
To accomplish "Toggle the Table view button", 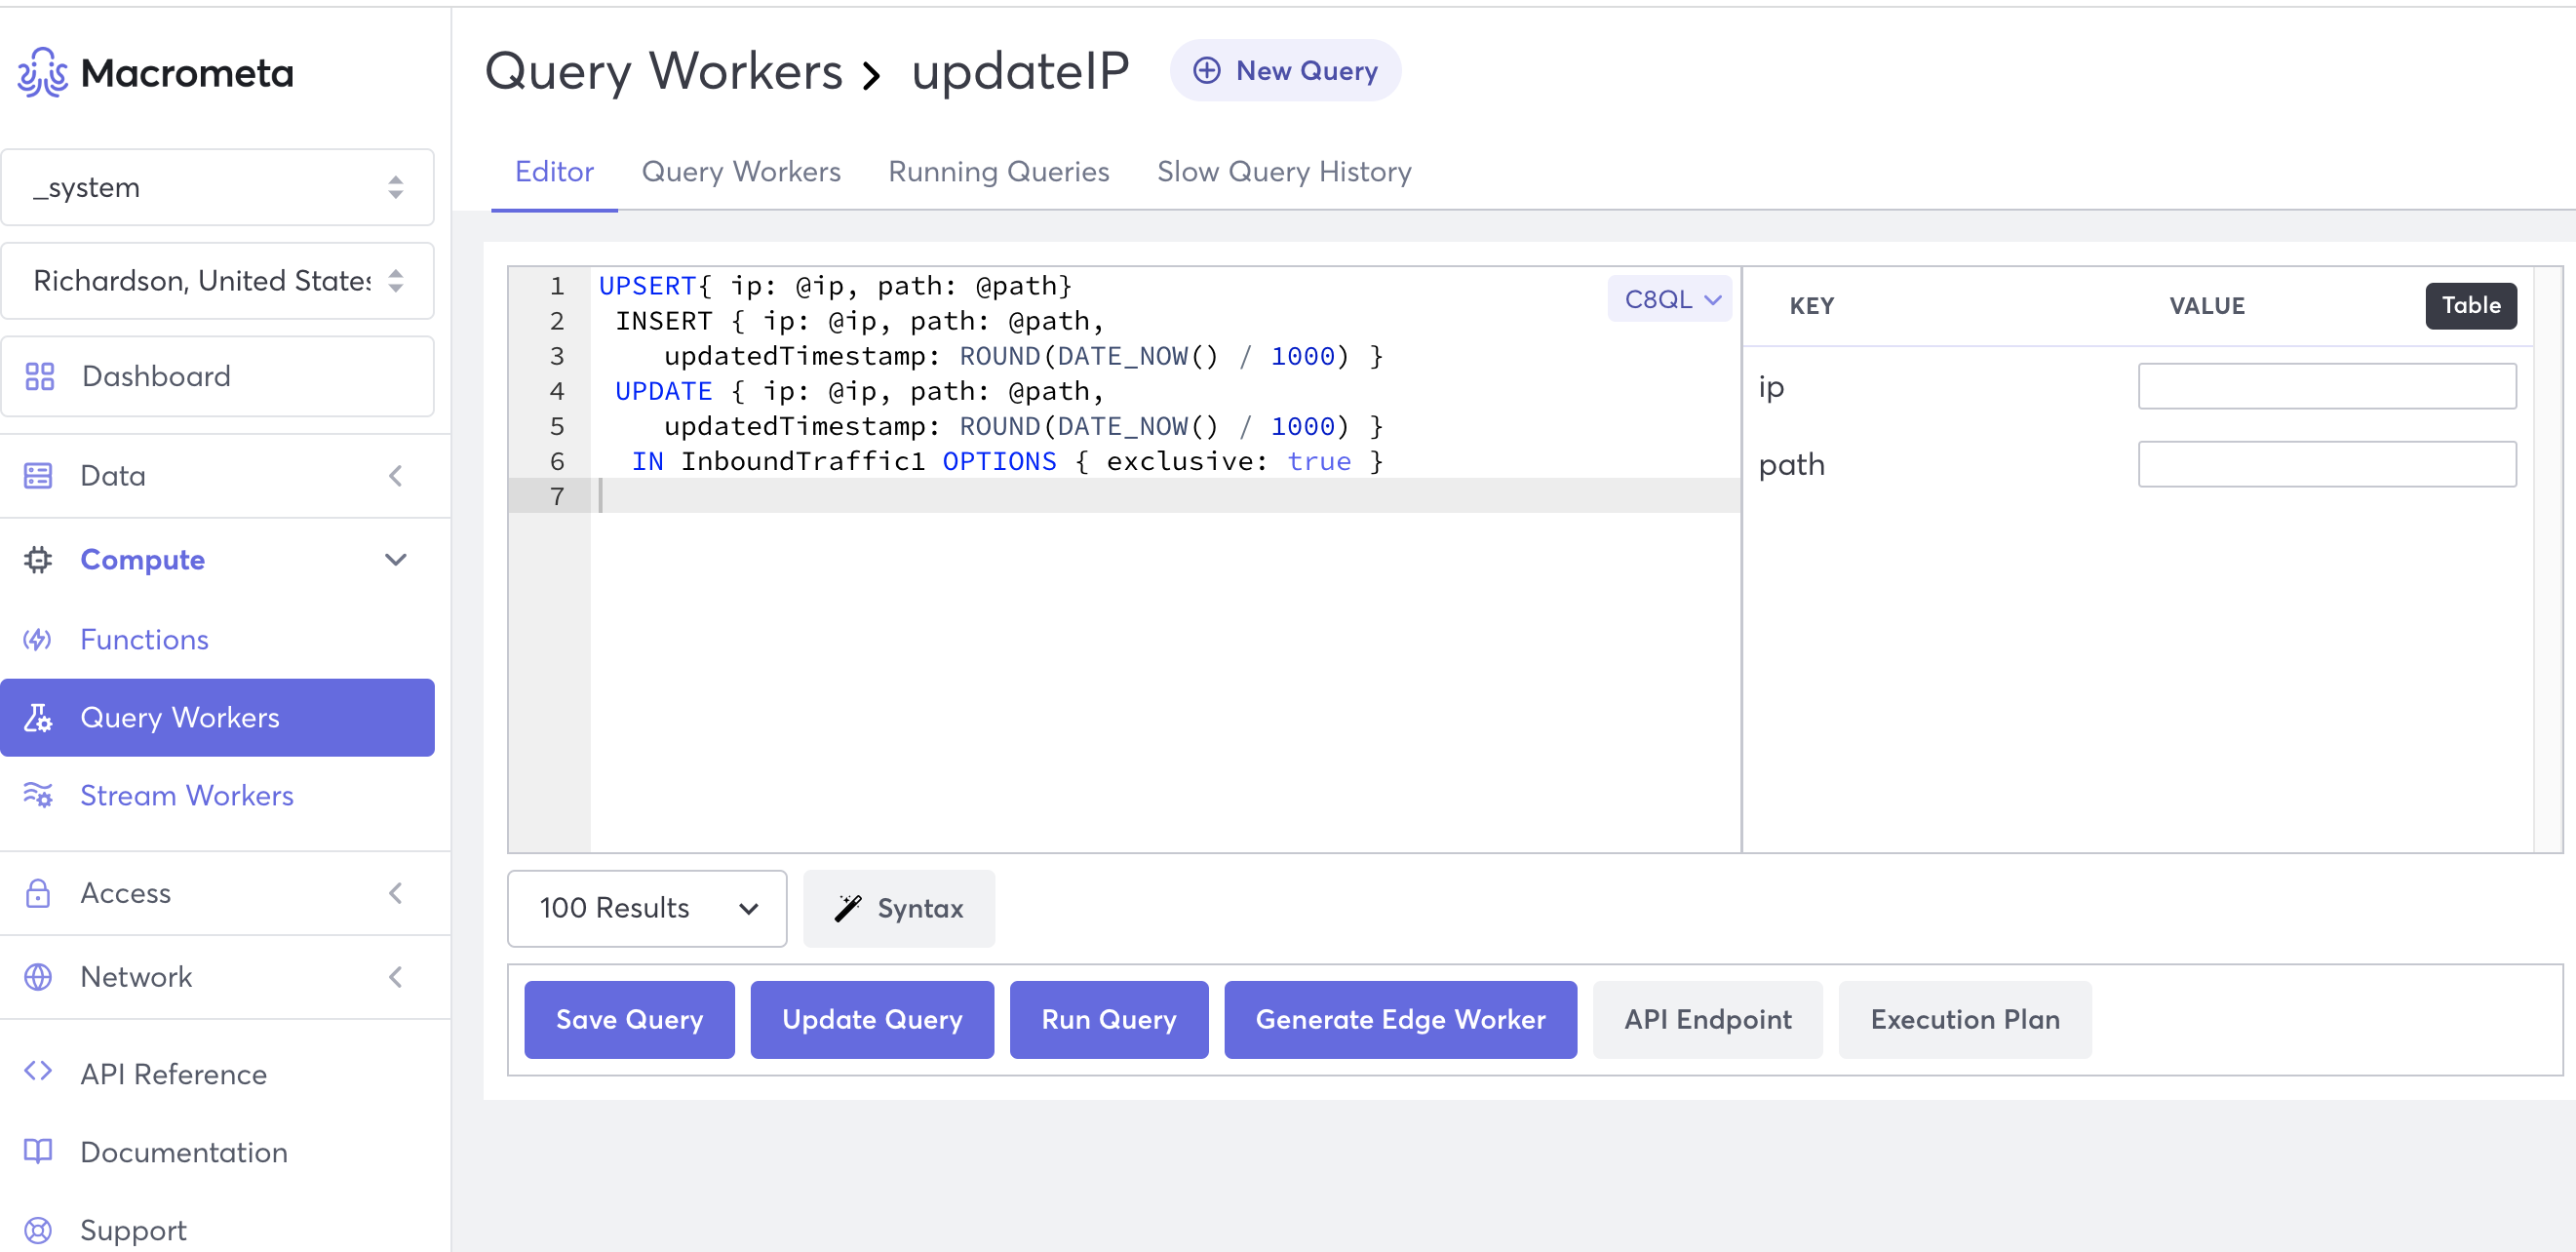I will pyautogui.click(x=2469, y=305).
